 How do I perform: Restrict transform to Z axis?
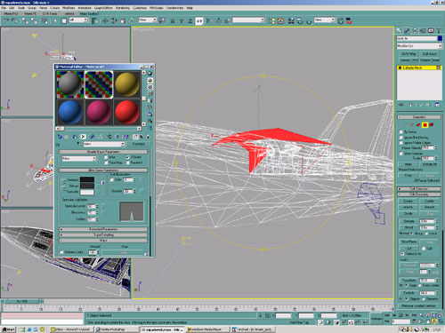(190, 21)
